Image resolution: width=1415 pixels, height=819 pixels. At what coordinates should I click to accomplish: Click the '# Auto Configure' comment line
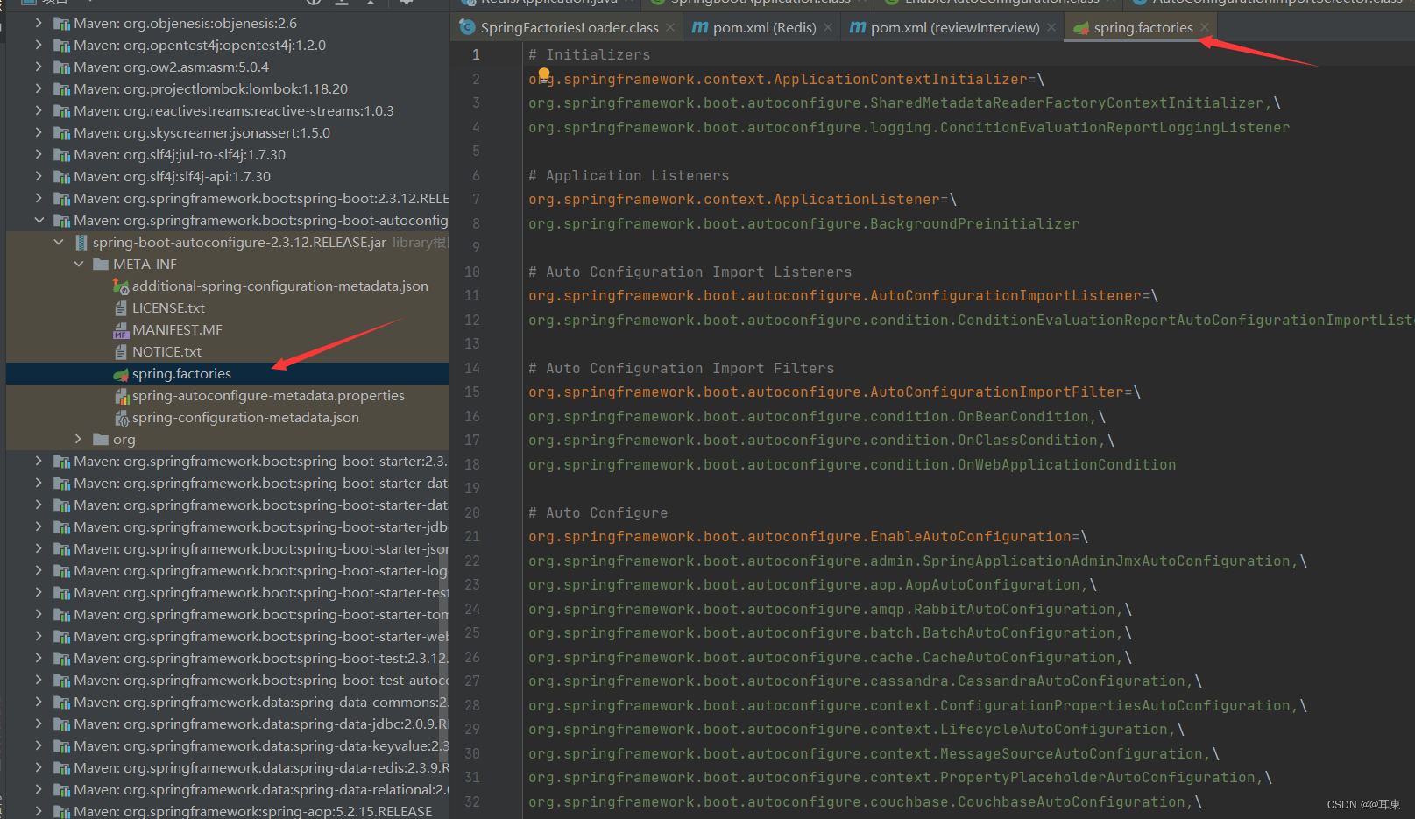coord(598,512)
